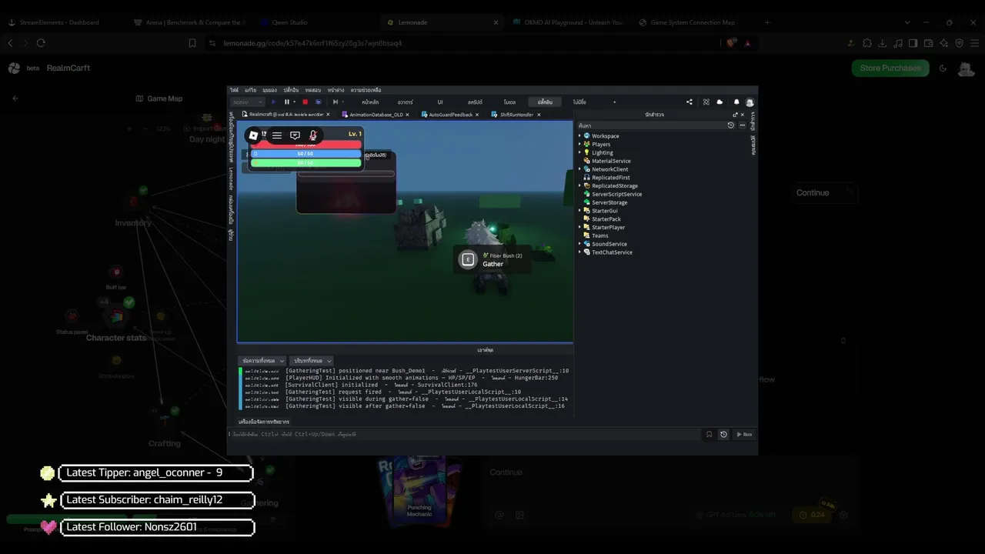
Task: Open a new browser tab
Action: [767, 22]
